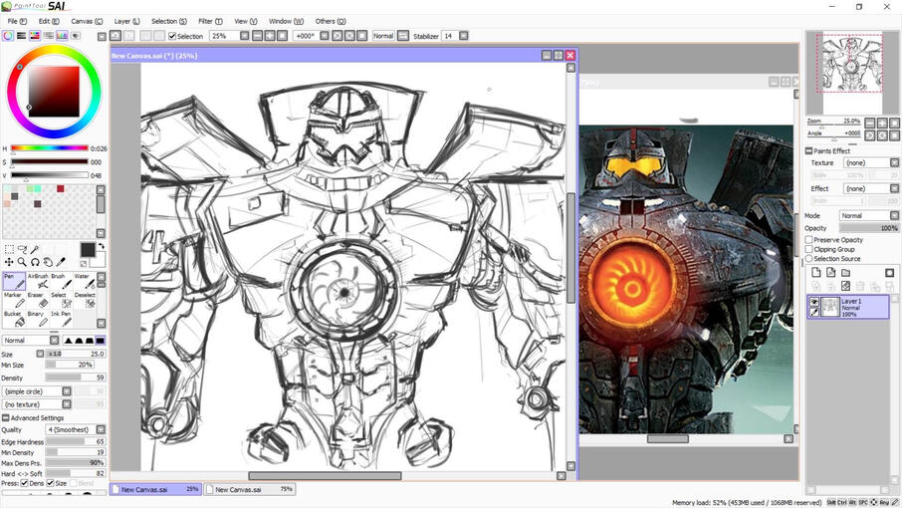The image size is (902, 508).
Task: Toggle the HSV slider panel
Action: (35, 36)
